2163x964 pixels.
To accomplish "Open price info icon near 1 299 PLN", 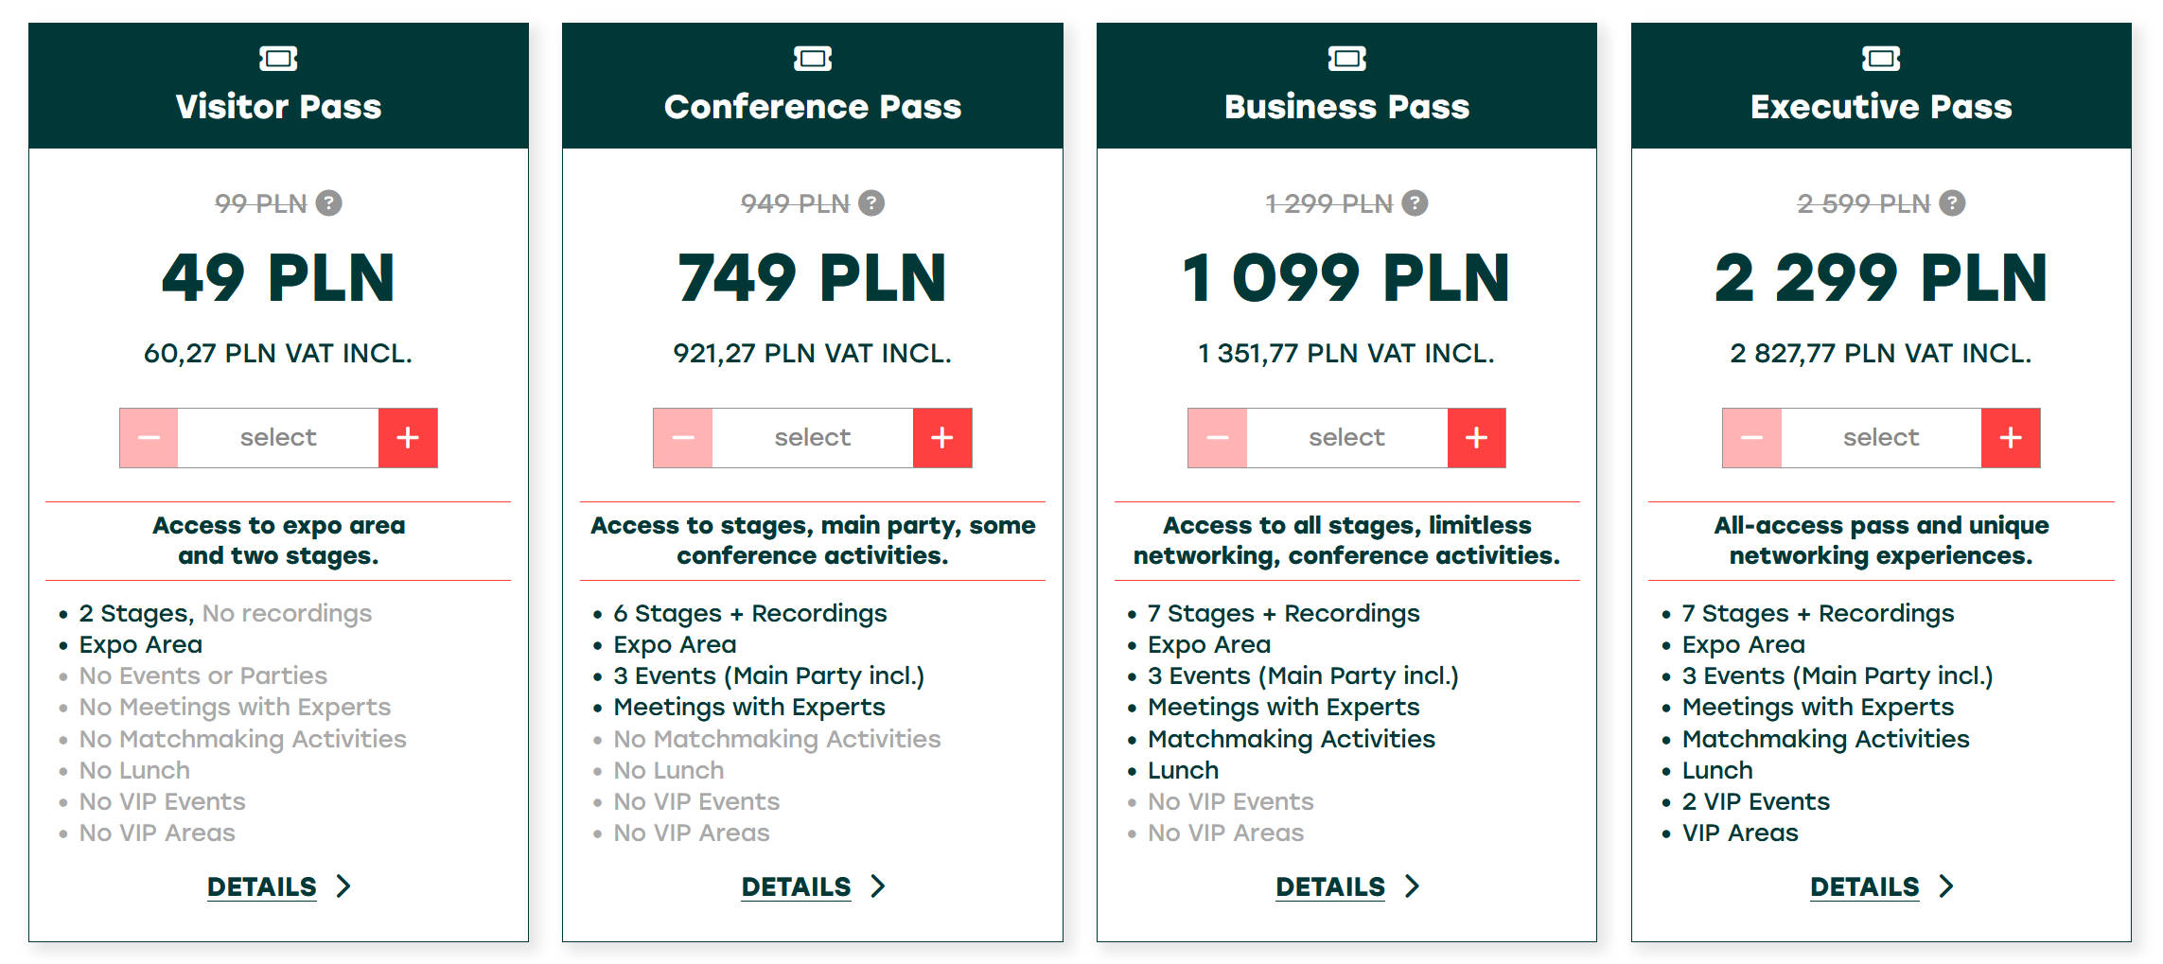I will point(1415,203).
